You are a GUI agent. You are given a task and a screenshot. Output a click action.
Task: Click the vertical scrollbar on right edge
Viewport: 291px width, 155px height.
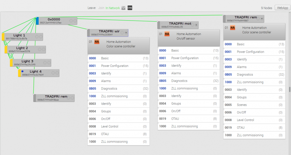tap(290, 89)
